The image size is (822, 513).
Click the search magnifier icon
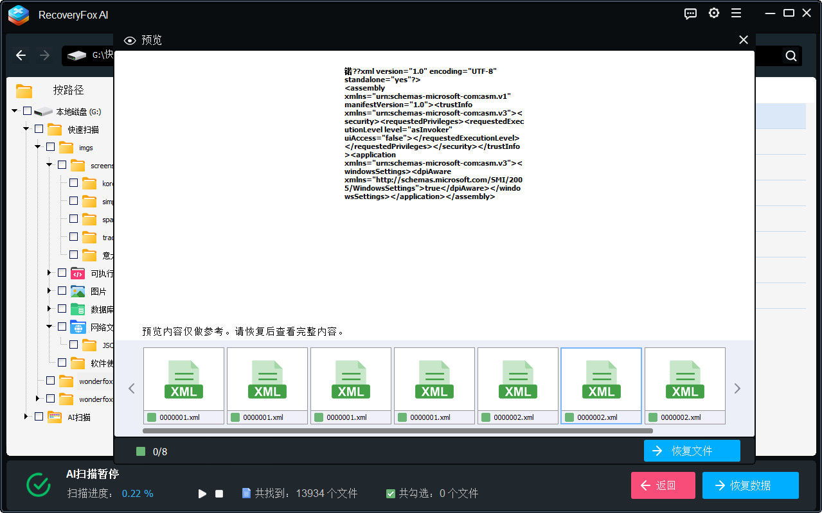(x=791, y=56)
